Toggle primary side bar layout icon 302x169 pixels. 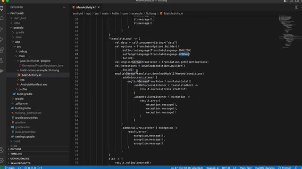point(285,1)
